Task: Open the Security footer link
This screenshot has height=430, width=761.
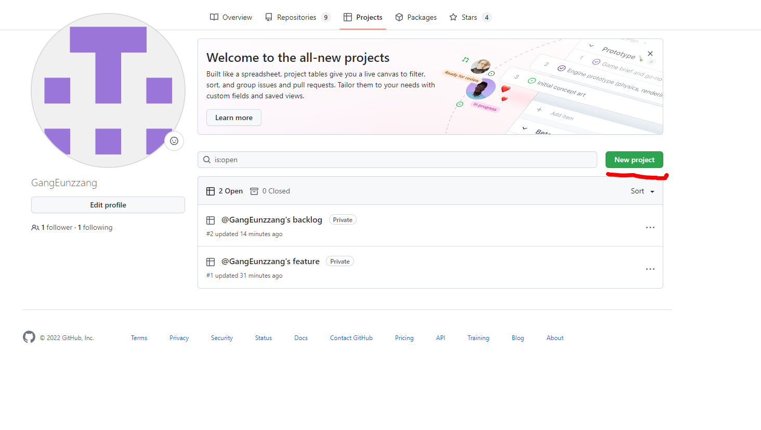Action: 222,338
